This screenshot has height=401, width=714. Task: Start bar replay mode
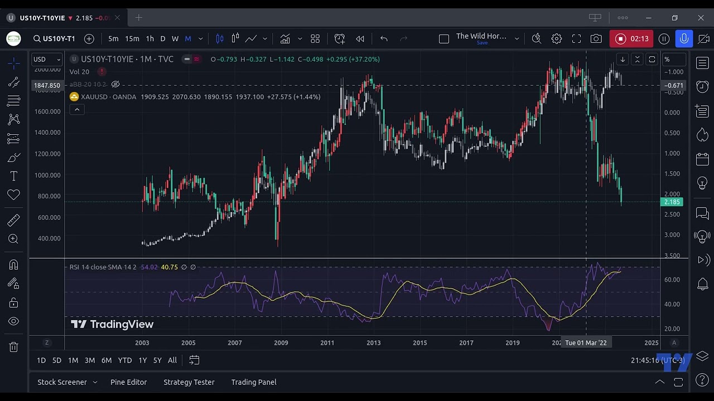click(x=360, y=38)
